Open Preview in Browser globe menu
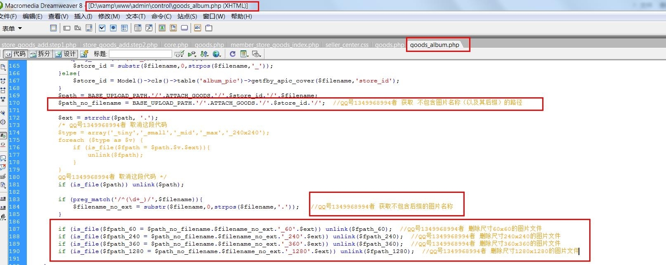The image size is (666, 265). tap(217, 54)
